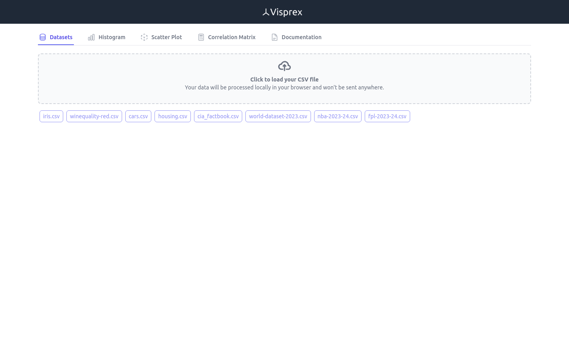Screen dimensions: 569x356
Task: Switch to the Histogram tab
Action: coord(112,37)
